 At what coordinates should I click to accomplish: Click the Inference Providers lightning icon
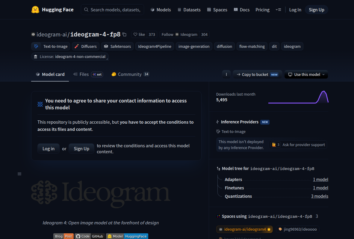click(x=218, y=122)
